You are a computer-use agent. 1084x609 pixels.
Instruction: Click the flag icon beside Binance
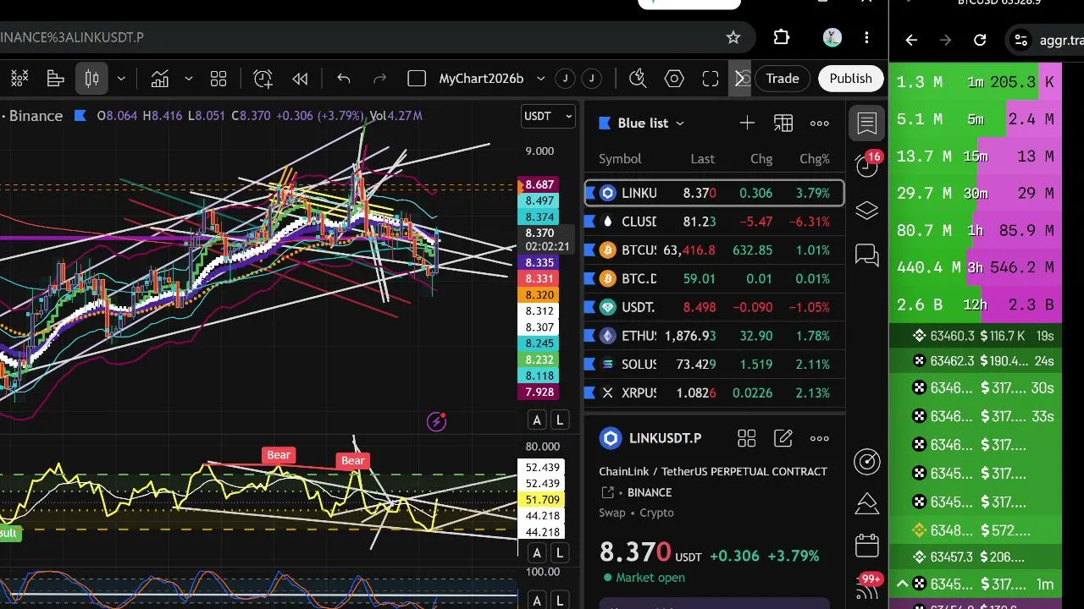point(80,116)
